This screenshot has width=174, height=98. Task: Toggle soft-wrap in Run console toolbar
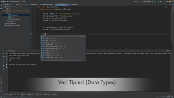coord(7,59)
